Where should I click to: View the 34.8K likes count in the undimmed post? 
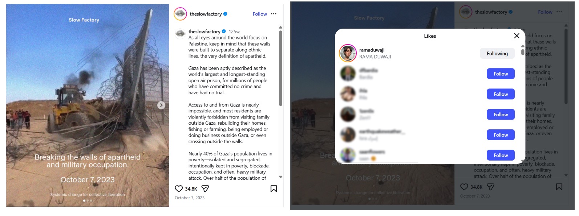[x=191, y=189]
